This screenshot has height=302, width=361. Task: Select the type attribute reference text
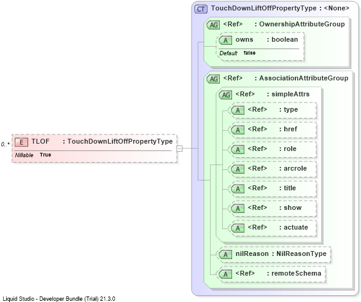point(273,109)
